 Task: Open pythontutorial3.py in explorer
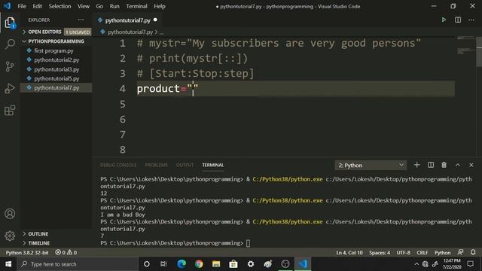click(56, 69)
